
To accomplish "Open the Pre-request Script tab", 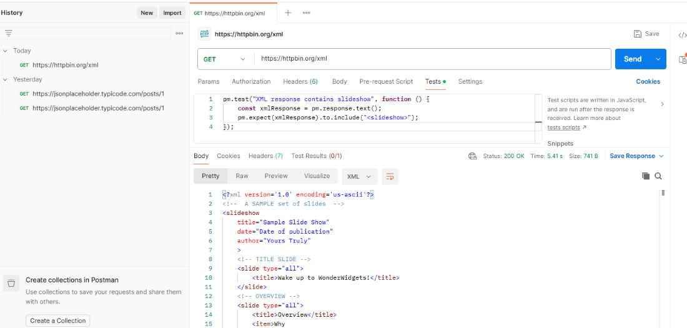I will pos(386,82).
